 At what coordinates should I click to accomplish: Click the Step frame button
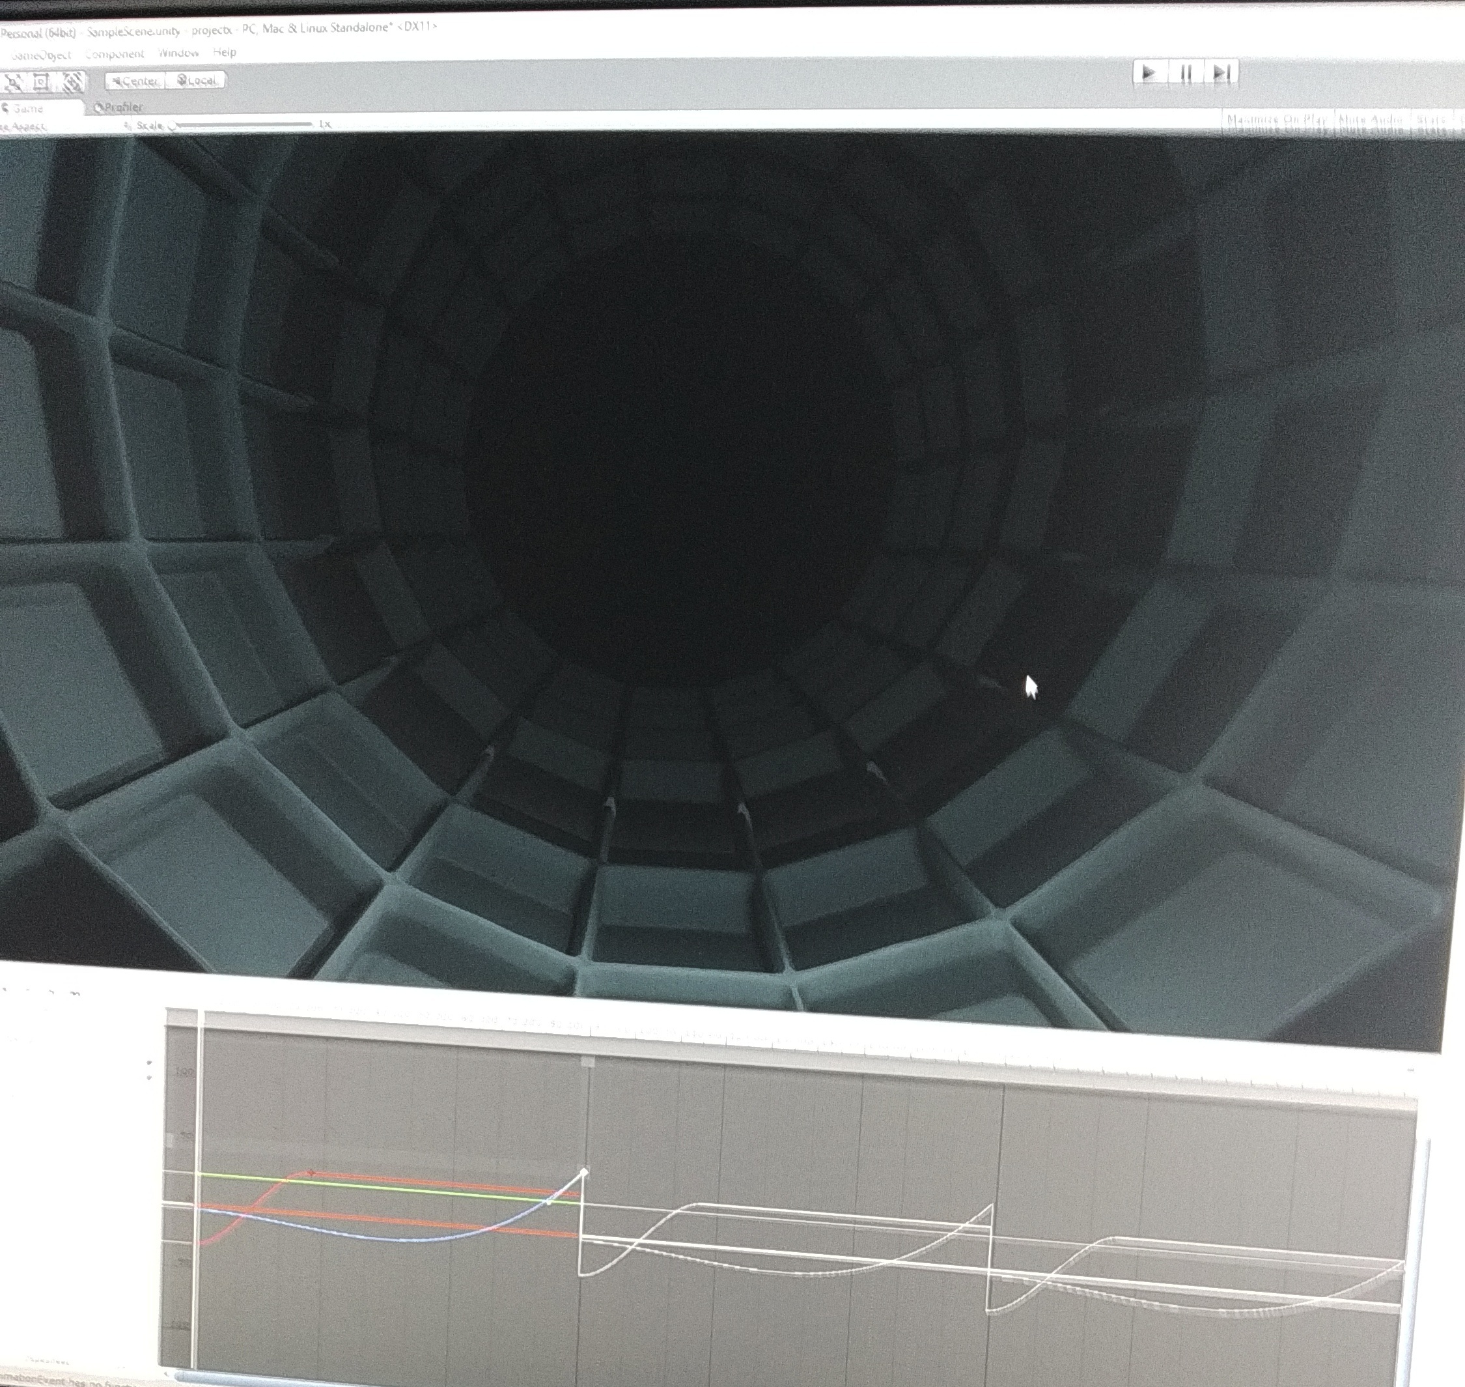point(1221,73)
